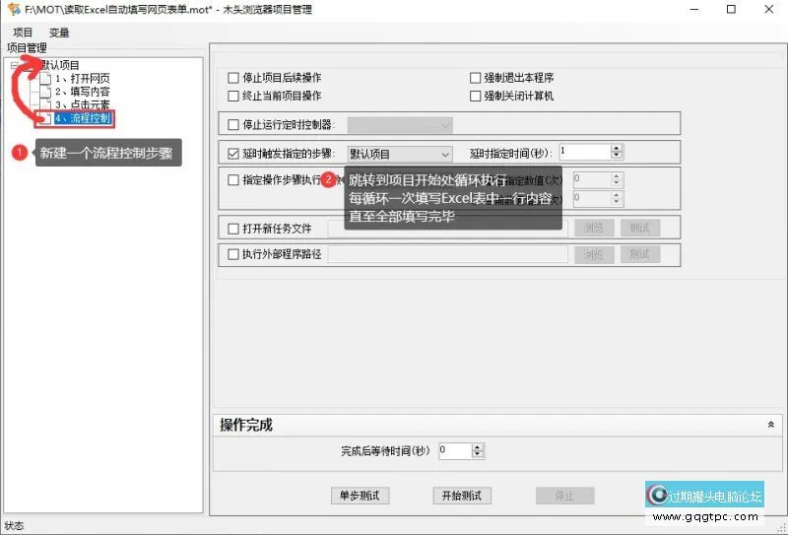The image size is (788, 535).
Task: Select step 4、流程控制 in tree
Action: coord(84,118)
